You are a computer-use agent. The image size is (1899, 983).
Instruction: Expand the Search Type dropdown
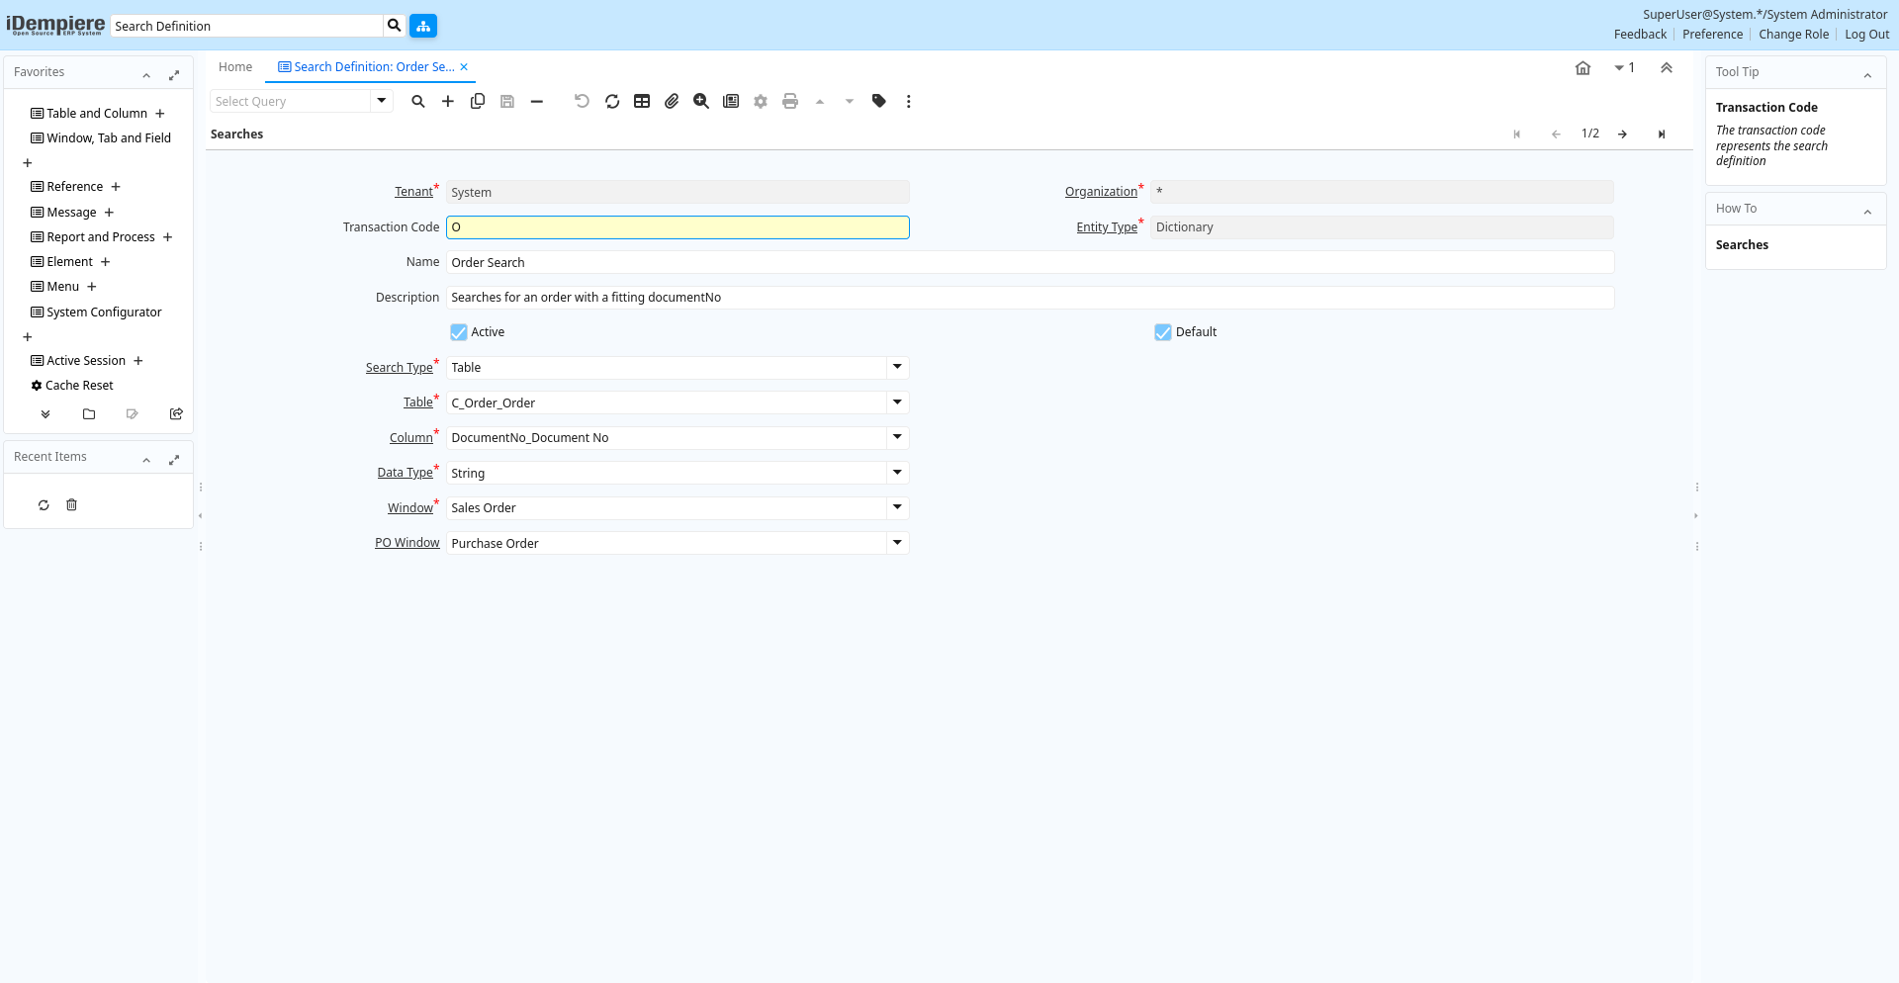pyautogui.click(x=897, y=368)
